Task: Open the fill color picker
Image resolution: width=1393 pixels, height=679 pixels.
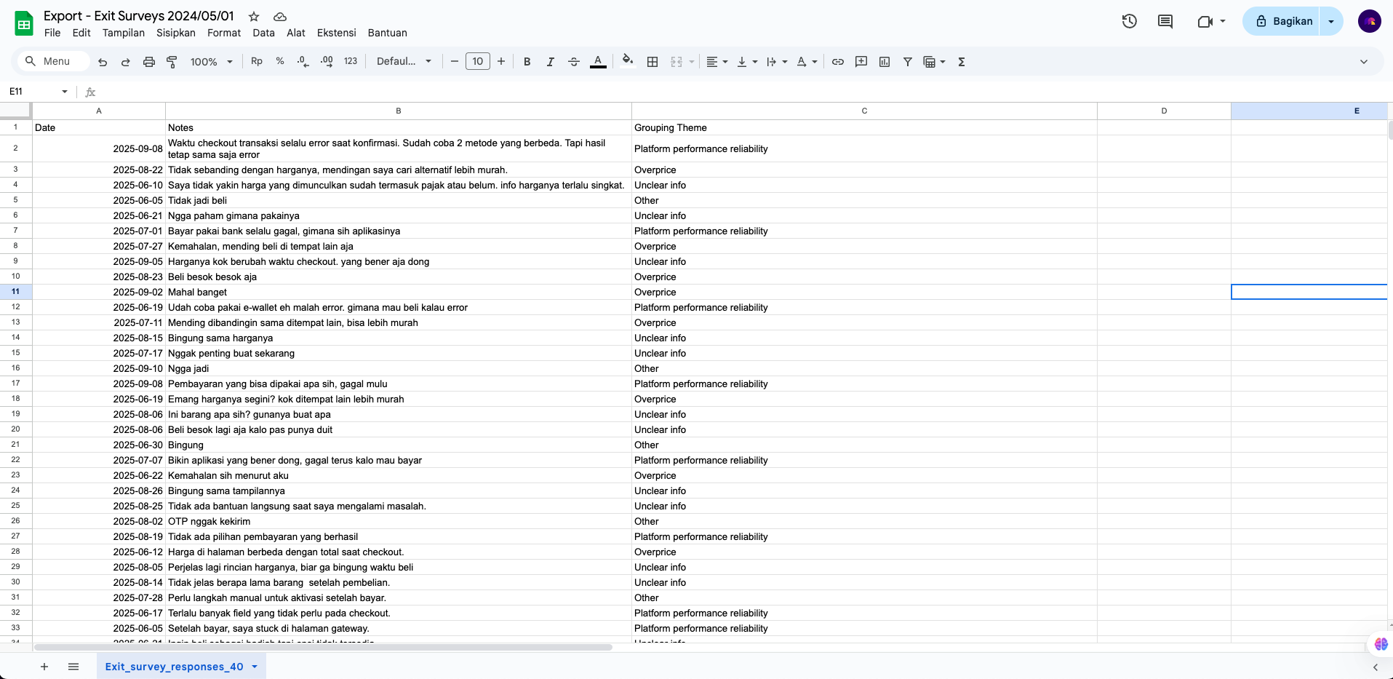Action: pos(627,62)
